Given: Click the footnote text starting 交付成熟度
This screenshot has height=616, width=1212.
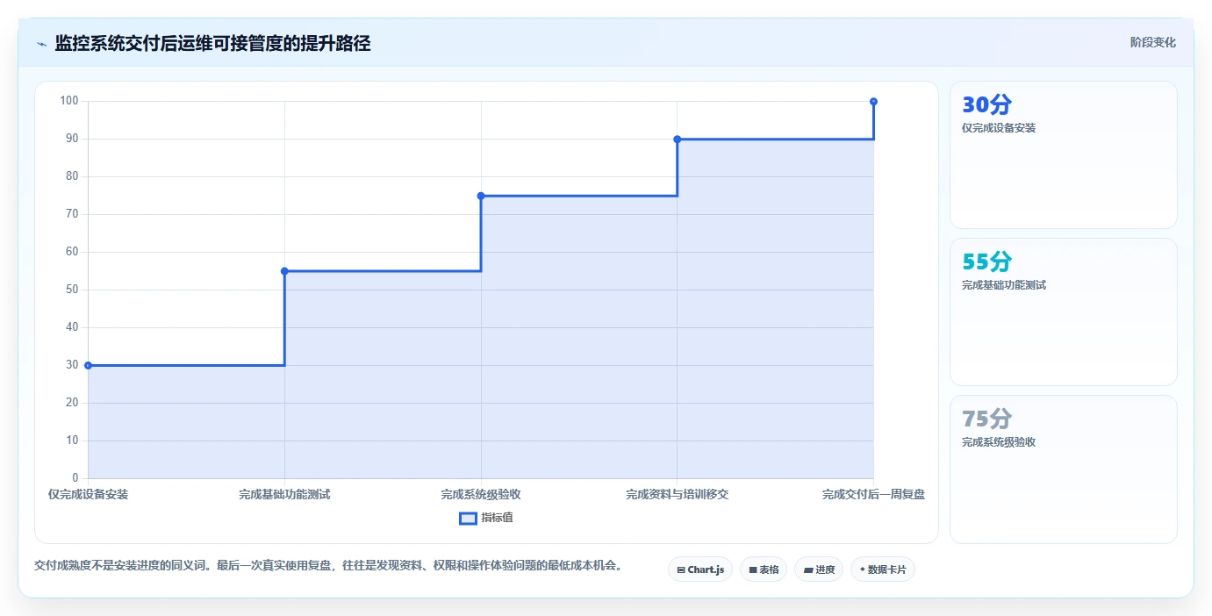Looking at the screenshot, I should click(327, 566).
